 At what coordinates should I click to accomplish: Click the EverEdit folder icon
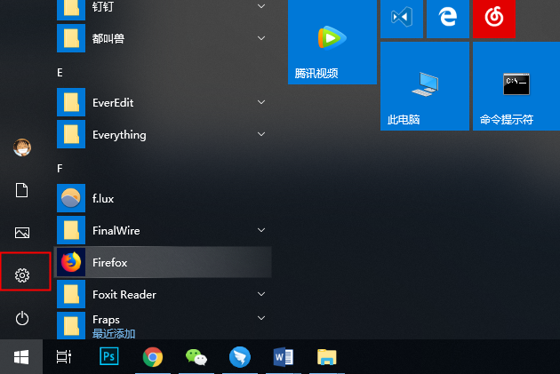click(71, 102)
